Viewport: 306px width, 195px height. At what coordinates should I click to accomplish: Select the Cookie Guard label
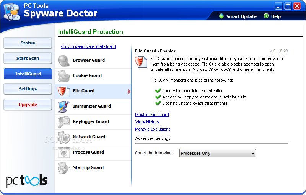pos(87,75)
